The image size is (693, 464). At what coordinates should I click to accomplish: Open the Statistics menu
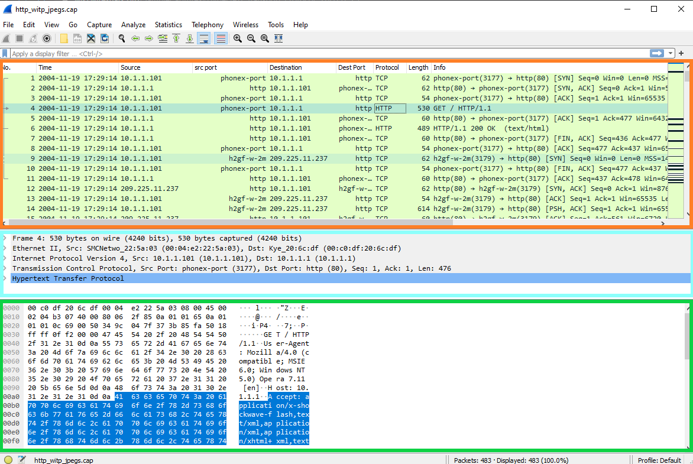coord(168,25)
